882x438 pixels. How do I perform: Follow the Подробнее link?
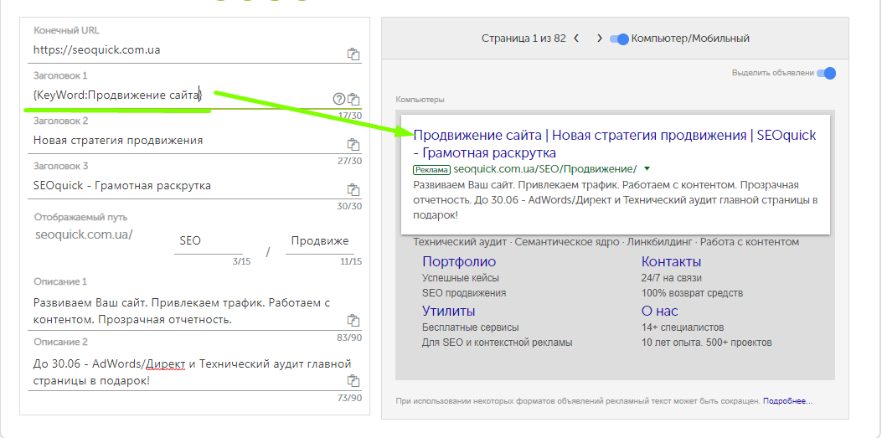tap(788, 401)
